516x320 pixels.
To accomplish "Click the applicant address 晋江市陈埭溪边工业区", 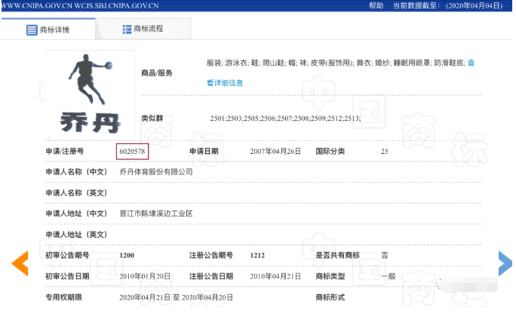I will pos(156,214).
